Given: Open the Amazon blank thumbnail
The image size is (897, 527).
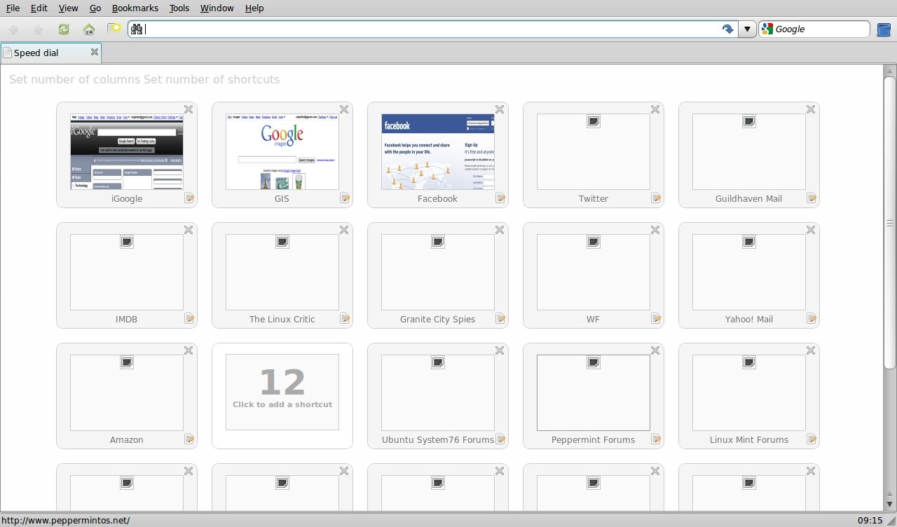Looking at the screenshot, I should click(127, 392).
